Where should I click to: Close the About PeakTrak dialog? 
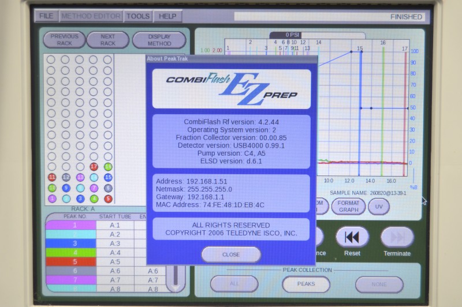click(231, 254)
